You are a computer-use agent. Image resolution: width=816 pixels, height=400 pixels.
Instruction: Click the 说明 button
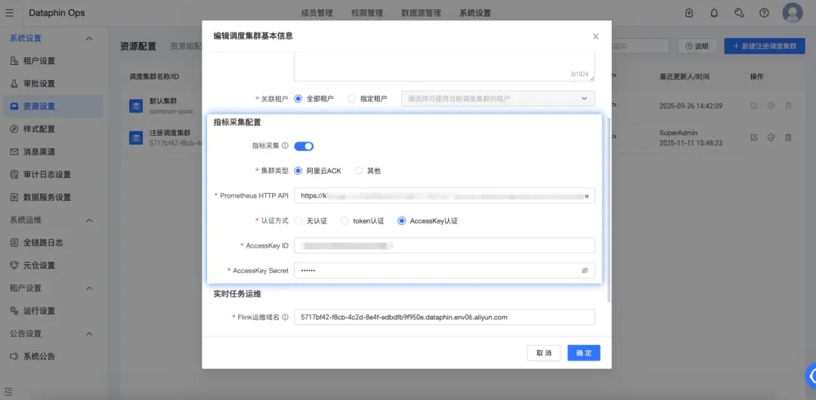click(x=697, y=46)
